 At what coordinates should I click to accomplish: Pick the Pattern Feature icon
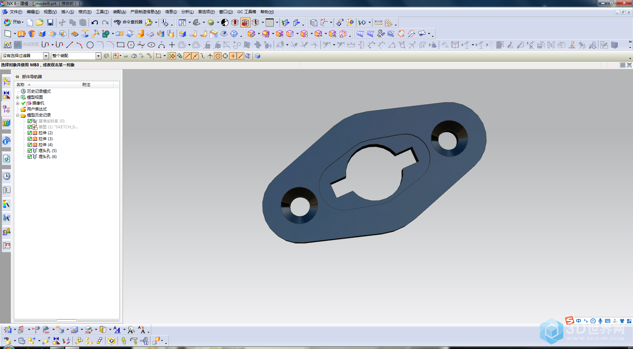tap(75, 34)
